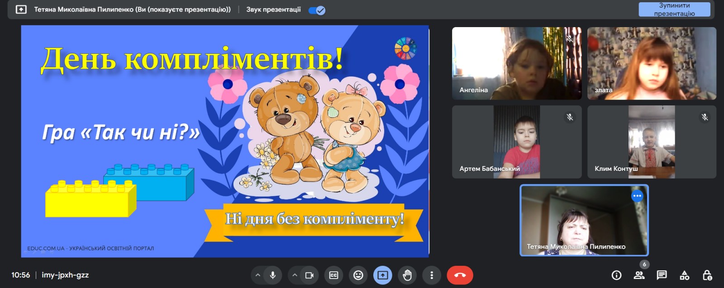Click the name label Артем Бабанський
Image resolution: width=724 pixels, height=288 pixels.
(490, 169)
